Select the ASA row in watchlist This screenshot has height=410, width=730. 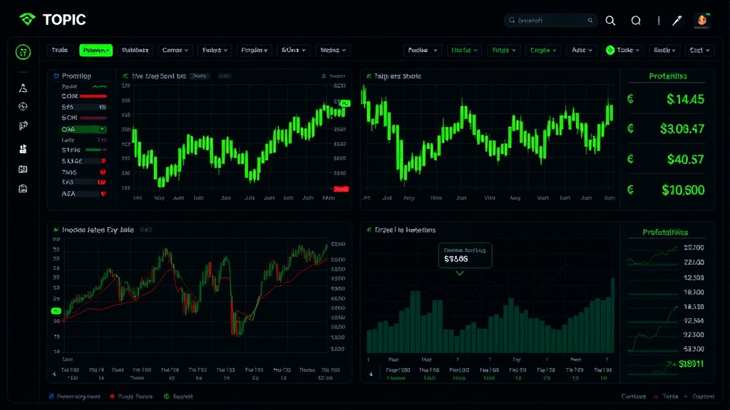[x=84, y=194]
